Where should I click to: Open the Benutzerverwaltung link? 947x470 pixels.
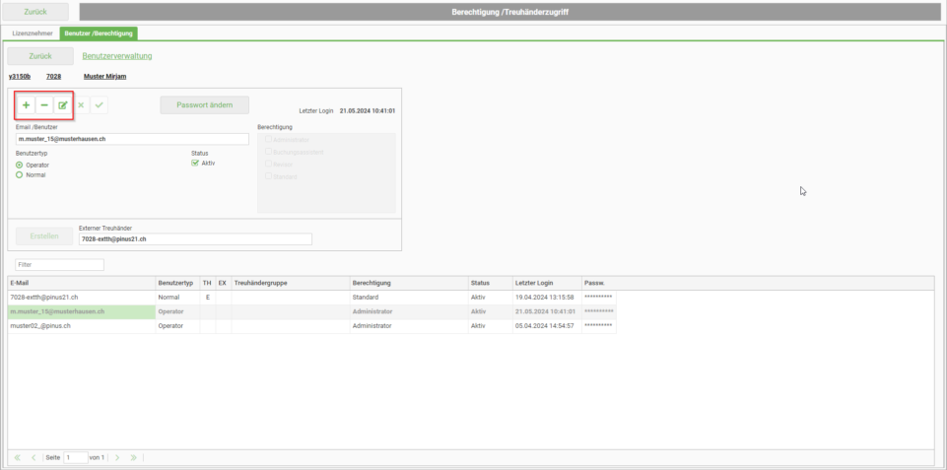pos(117,56)
